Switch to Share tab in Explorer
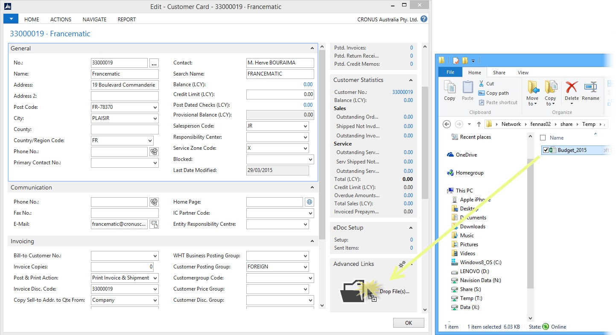Screen dimensions: 616x335 [x=499, y=73]
